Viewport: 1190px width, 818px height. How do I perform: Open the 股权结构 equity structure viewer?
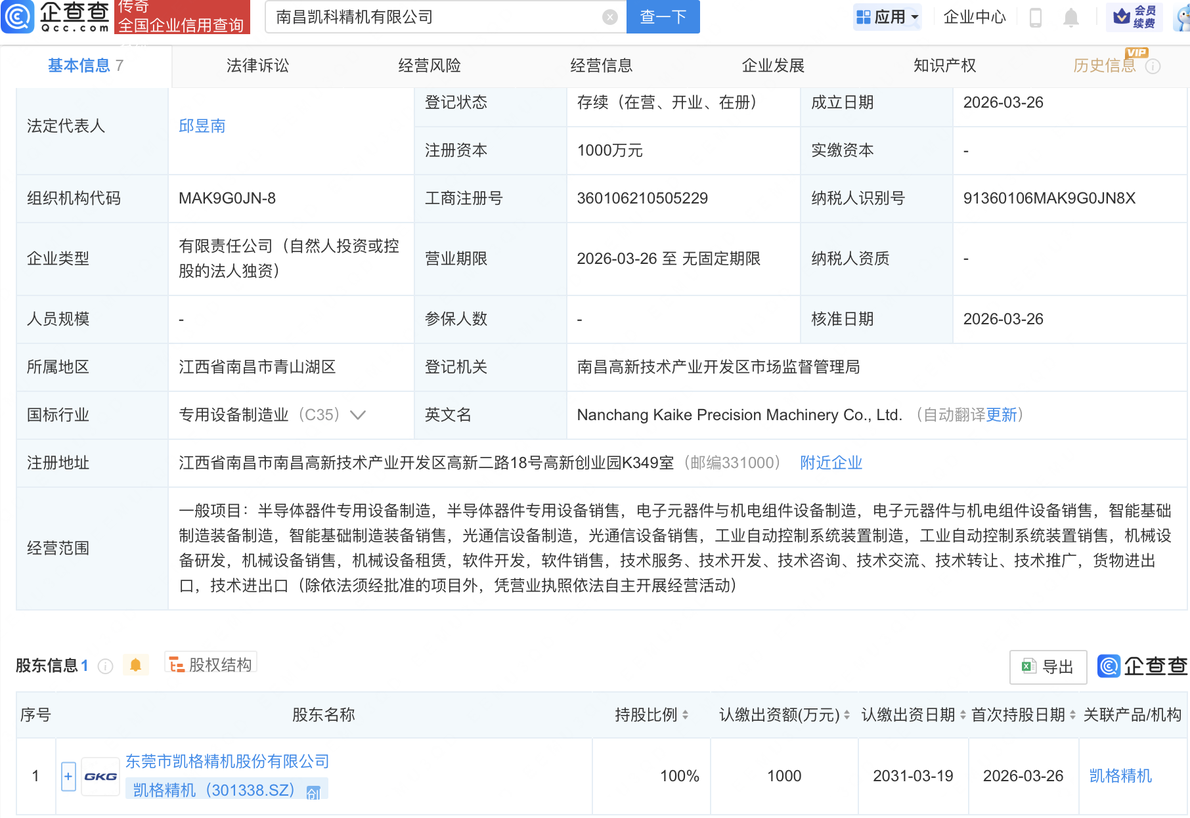click(x=210, y=664)
